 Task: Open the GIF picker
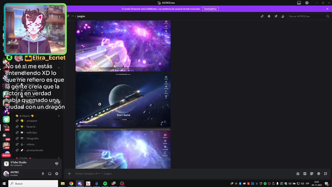pyautogui.click(x=305, y=174)
